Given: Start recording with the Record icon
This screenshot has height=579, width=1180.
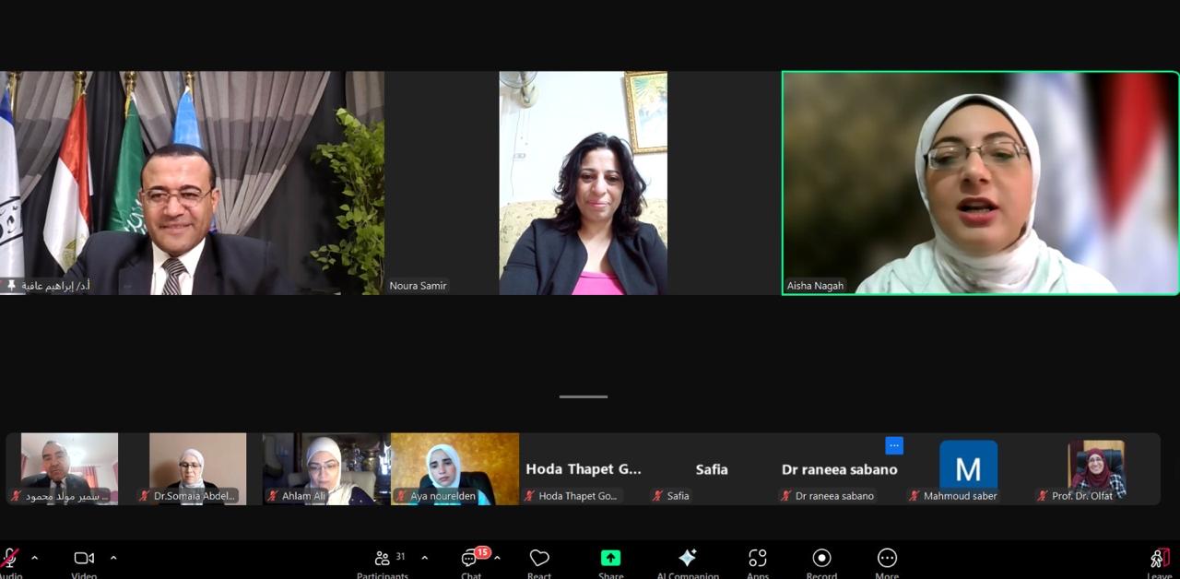Looking at the screenshot, I should 821,559.
